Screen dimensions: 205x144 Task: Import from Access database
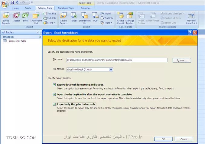(x=17, y=17)
